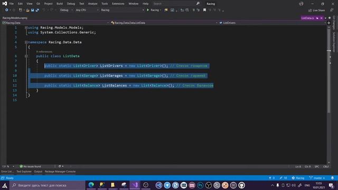The image size is (338, 190).
Task: Open the File menu
Action: (x=12, y=4)
